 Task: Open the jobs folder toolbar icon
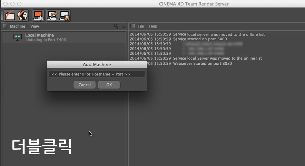coord(10,15)
